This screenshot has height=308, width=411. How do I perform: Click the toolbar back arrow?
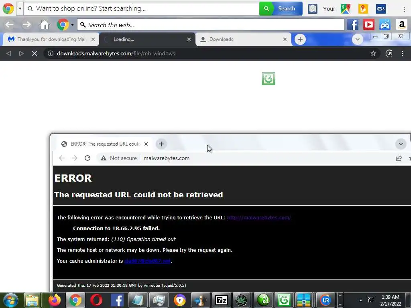coord(10,25)
